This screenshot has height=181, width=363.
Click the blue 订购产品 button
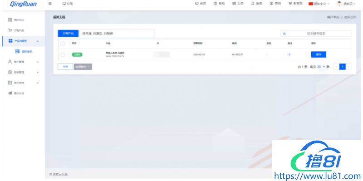tap(69, 33)
